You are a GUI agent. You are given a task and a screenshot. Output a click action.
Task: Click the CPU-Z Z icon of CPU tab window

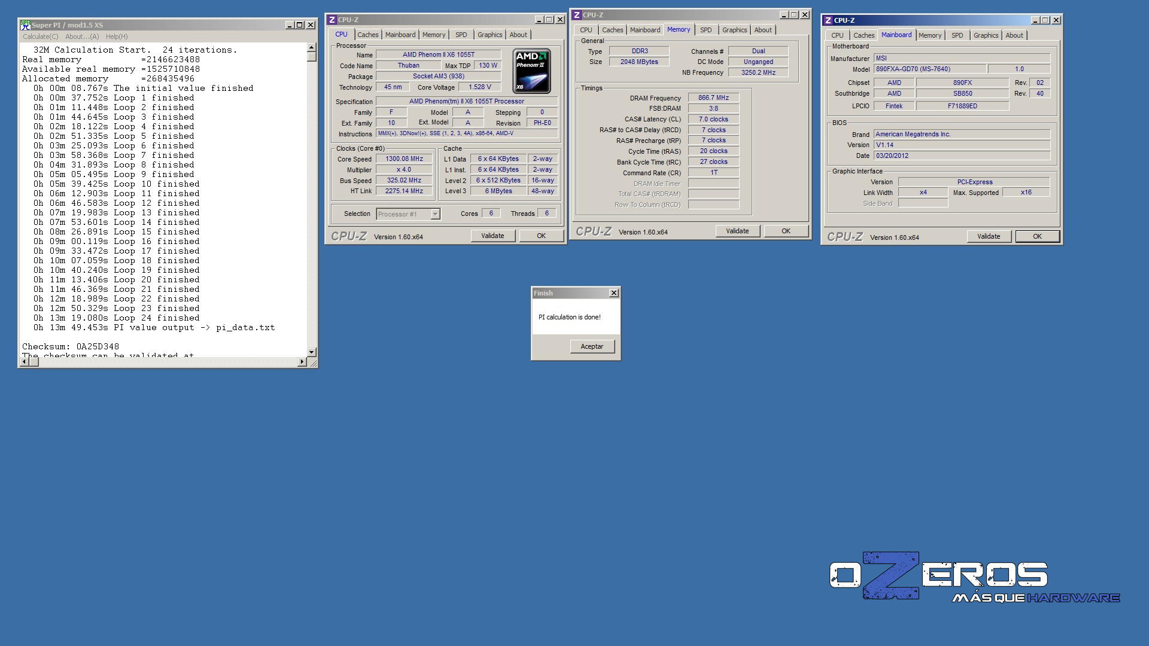click(332, 20)
